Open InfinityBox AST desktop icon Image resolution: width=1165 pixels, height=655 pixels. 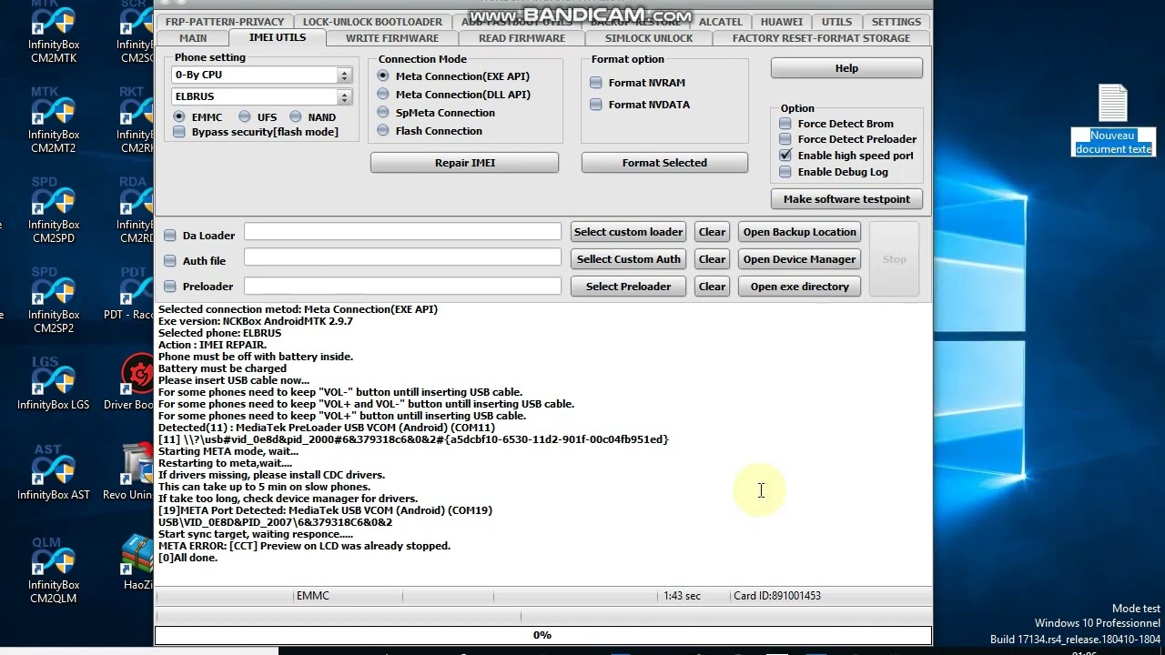(x=53, y=474)
